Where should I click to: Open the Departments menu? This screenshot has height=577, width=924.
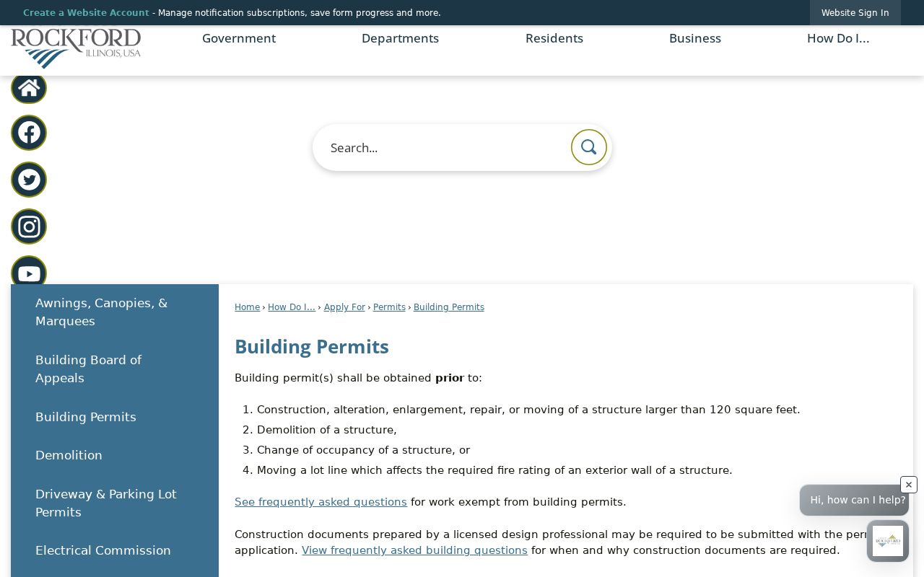[x=400, y=38]
